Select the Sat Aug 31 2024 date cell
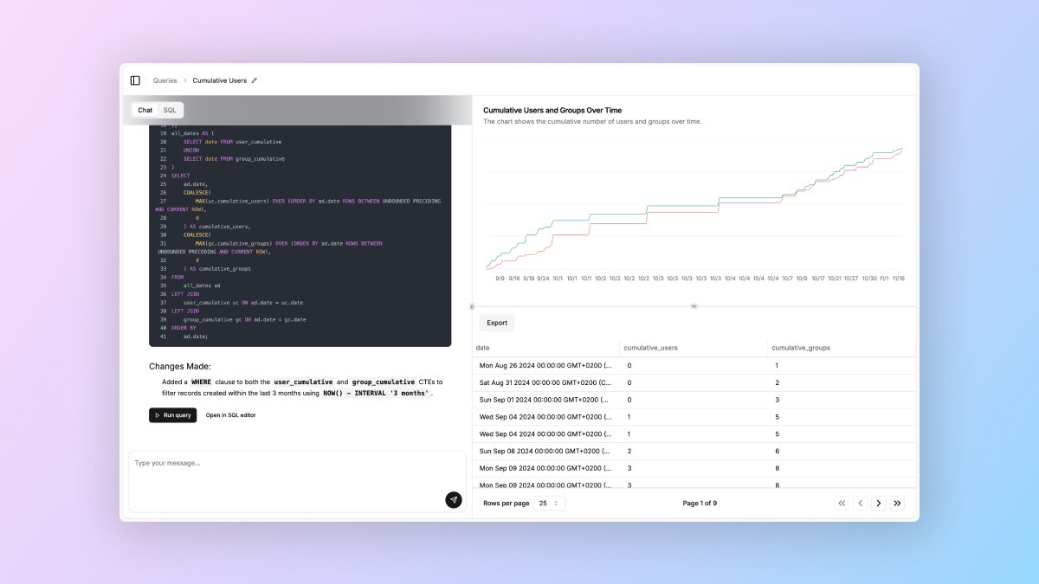1039x584 pixels. 544,382
